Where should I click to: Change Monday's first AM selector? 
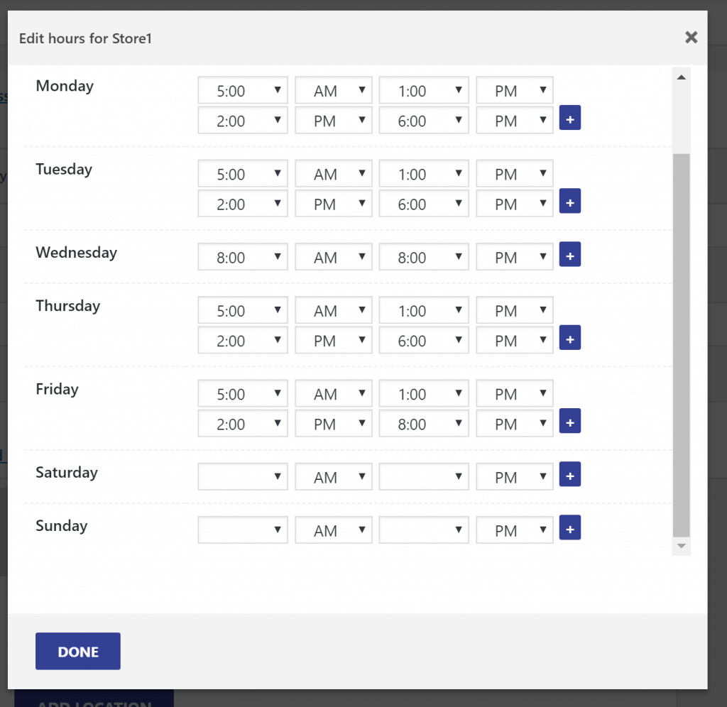click(333, 90)
